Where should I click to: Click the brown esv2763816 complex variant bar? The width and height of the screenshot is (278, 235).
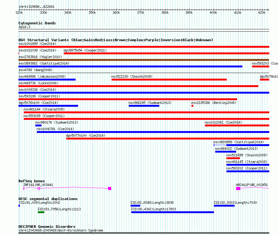(x=144, y=60)
